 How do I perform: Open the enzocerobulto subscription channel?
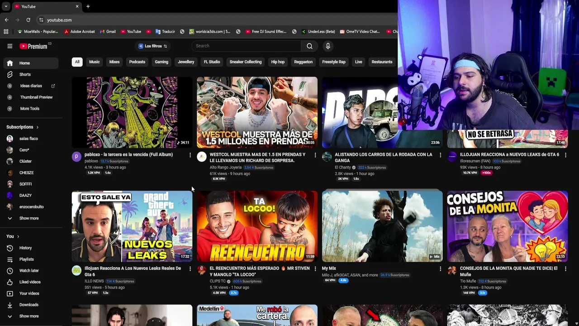click(30, 206)
